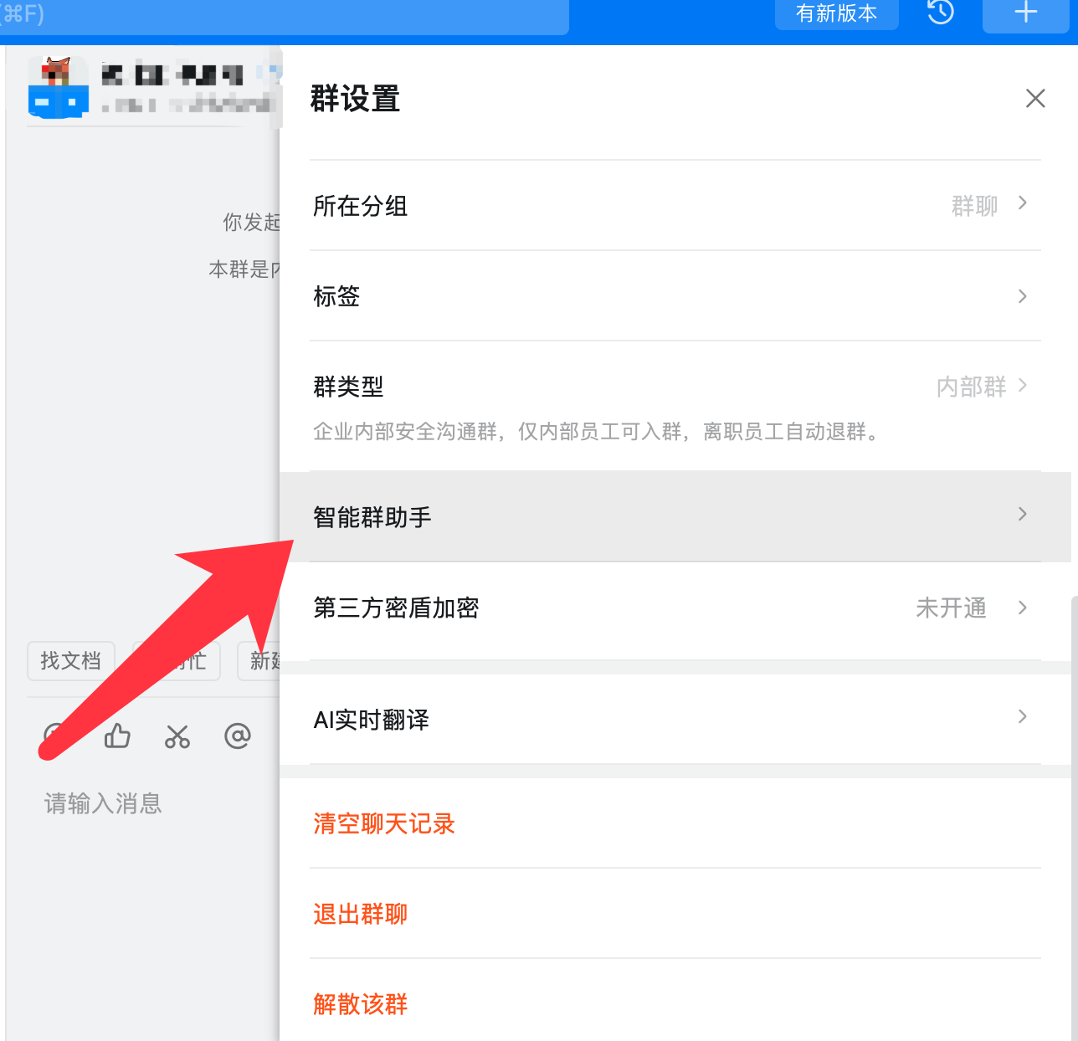The height and width of the screenshot is (1041, 1078).
Task: Click the @ mention icon
Action: click(x=238, y=736)
